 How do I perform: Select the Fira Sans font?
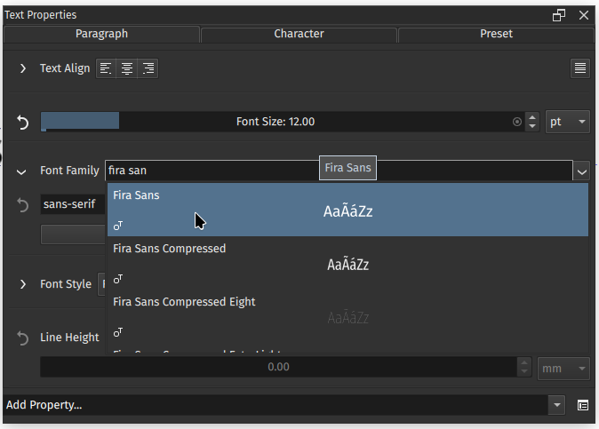[348, 210]
